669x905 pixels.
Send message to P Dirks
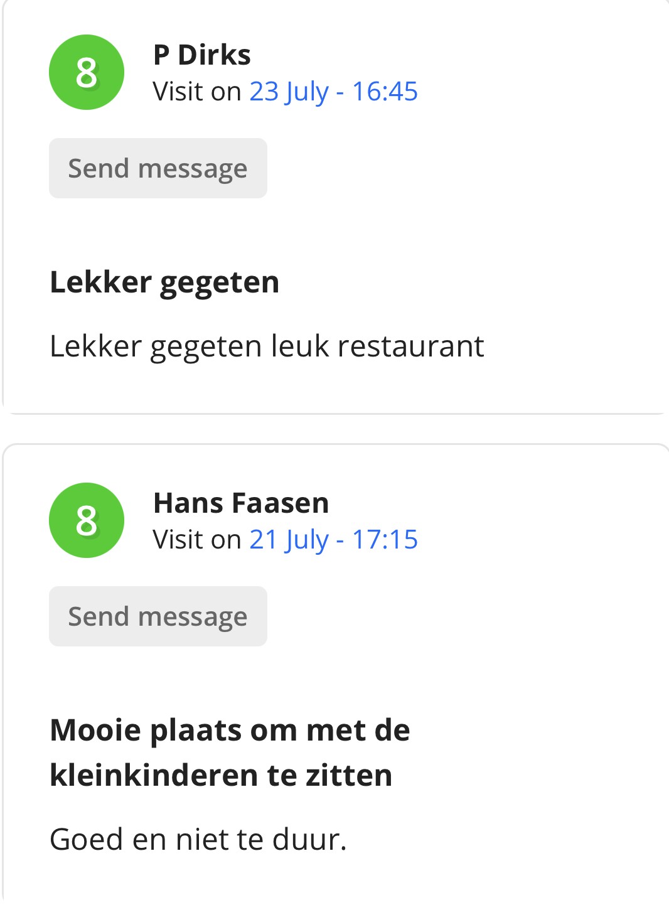(158, 168)
